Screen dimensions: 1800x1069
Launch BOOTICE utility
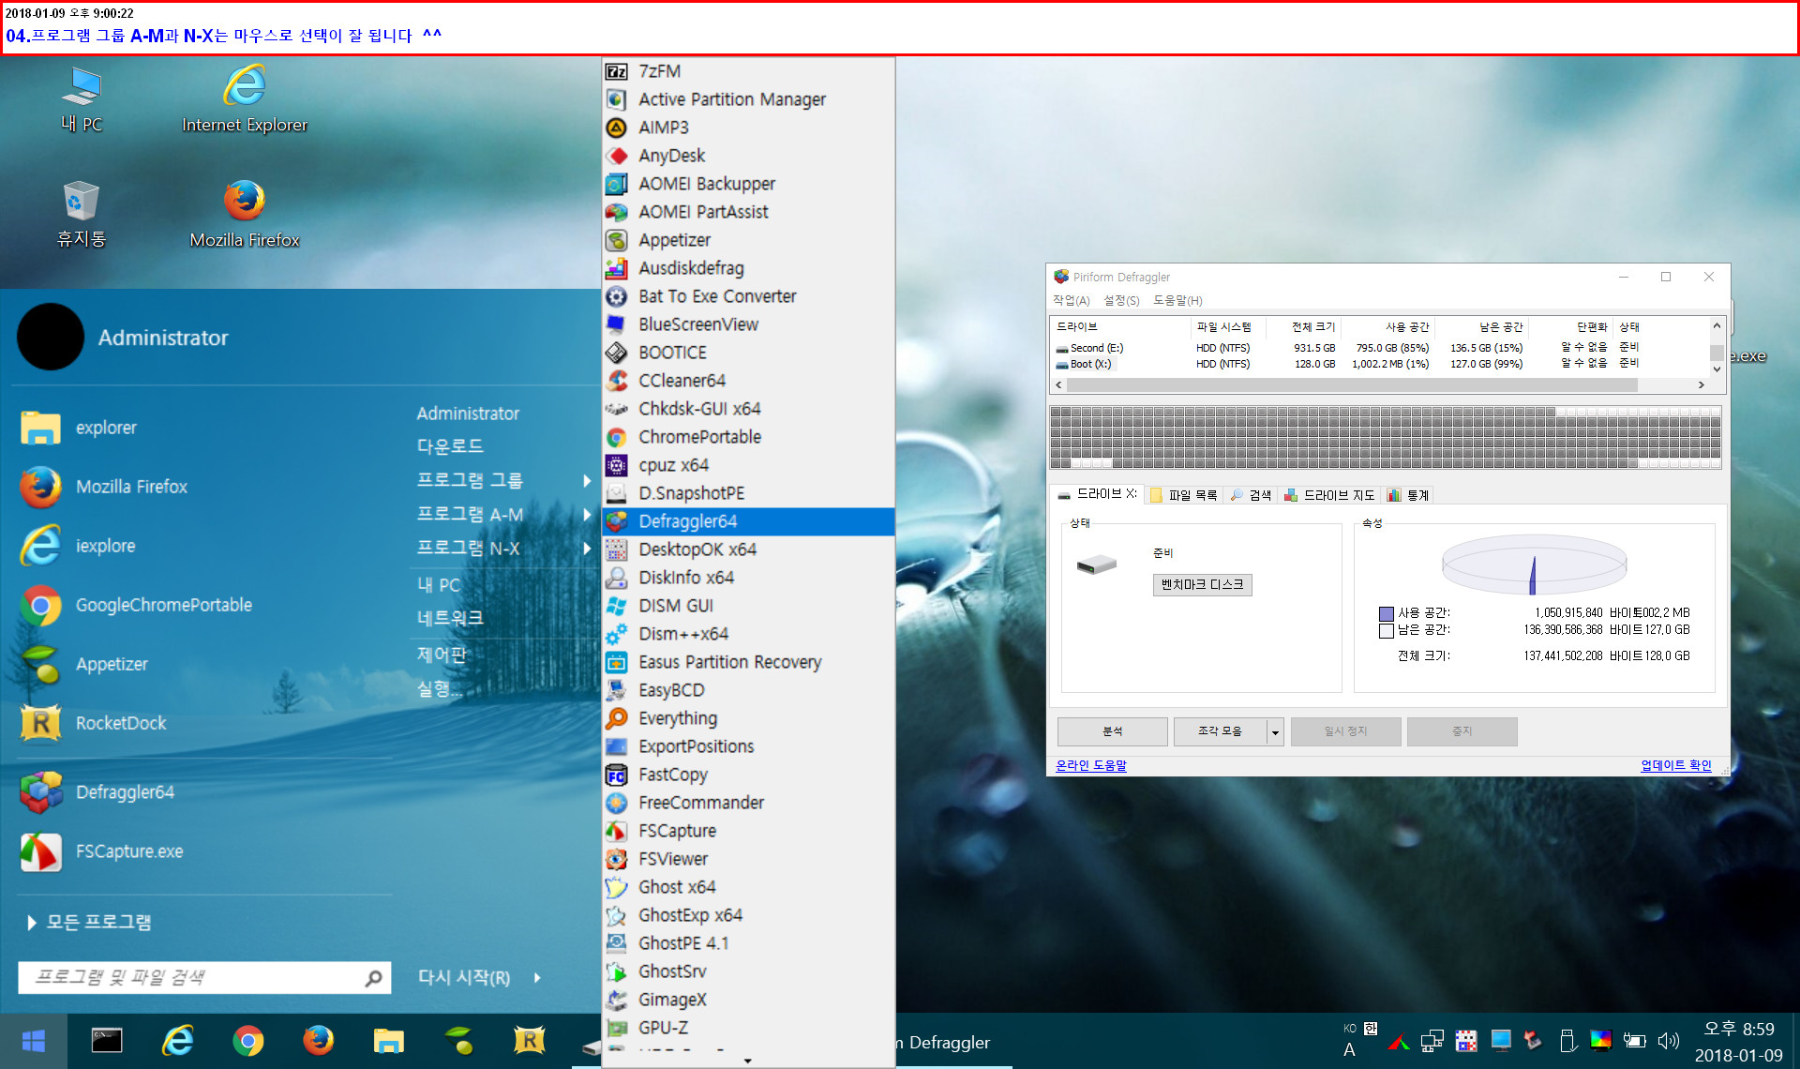[747, 353]
